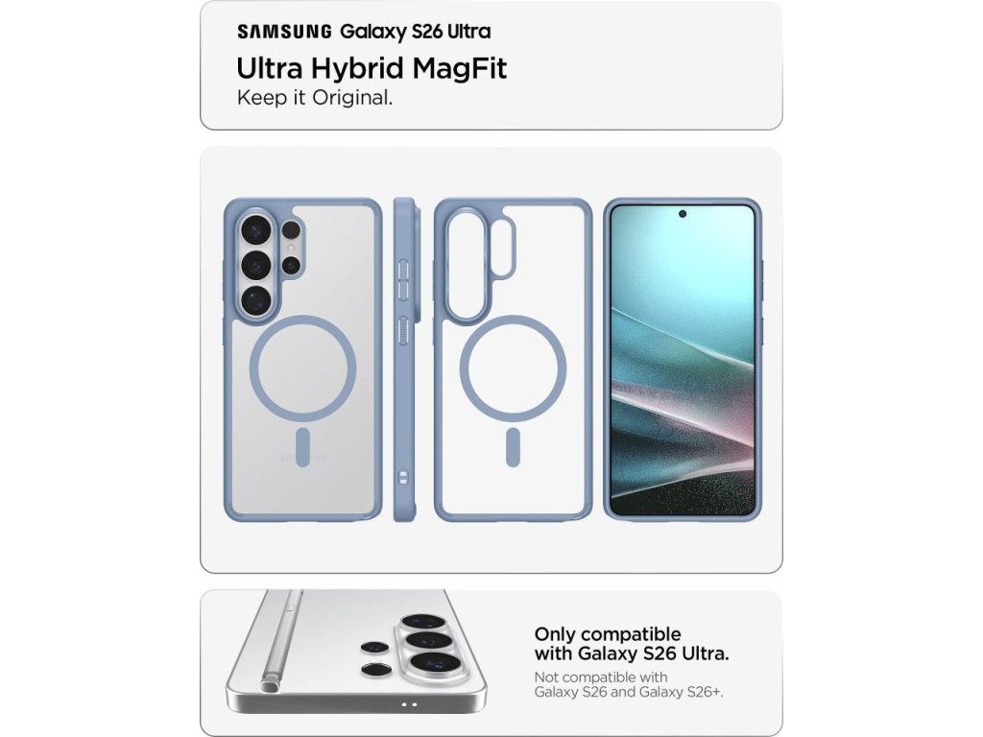Click the front camera punch hole on display
983x737 pixels.
click(683, 214)
